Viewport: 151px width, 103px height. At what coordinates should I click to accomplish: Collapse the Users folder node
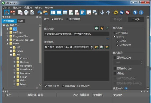7,44
